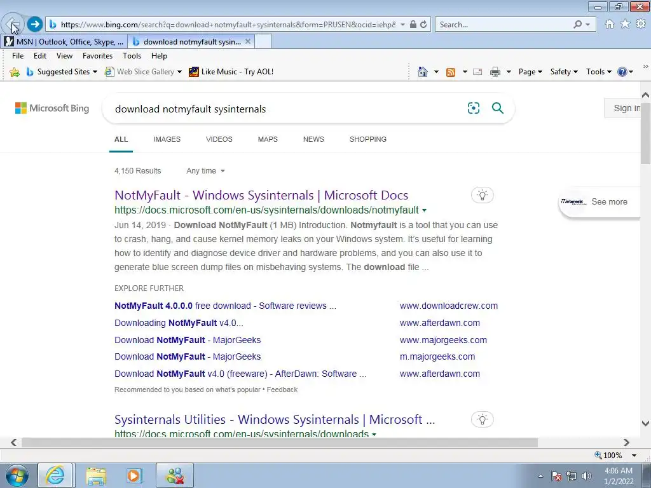Viewport: 651px width, 488px height.
Task: Click Action Center flag tray icon
Action: [x=556, y=476]
